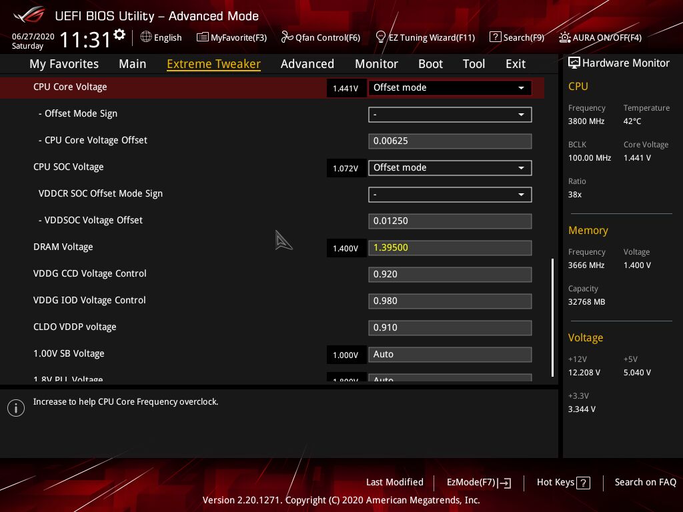This screenshot has height=512, width=683.
Task: Switch to the Advanced tab
Action: click(307, 63)
